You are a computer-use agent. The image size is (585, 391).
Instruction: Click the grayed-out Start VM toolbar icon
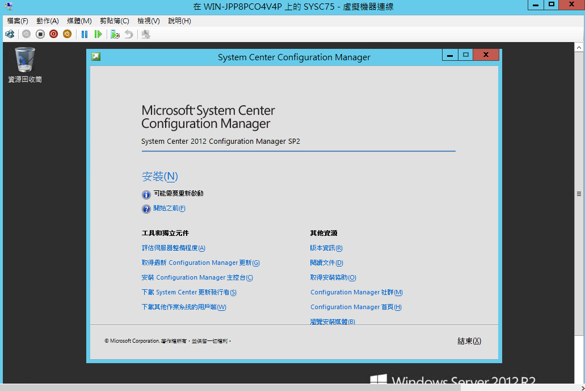(26, 35)
